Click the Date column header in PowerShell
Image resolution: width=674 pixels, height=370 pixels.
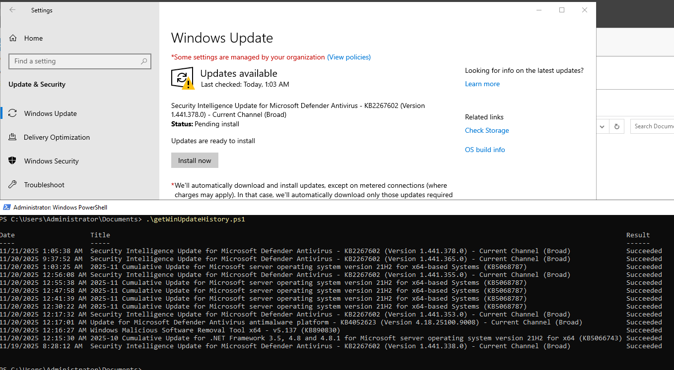point(7,235)
